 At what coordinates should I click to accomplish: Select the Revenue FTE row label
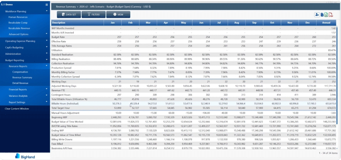pos(58,90)
